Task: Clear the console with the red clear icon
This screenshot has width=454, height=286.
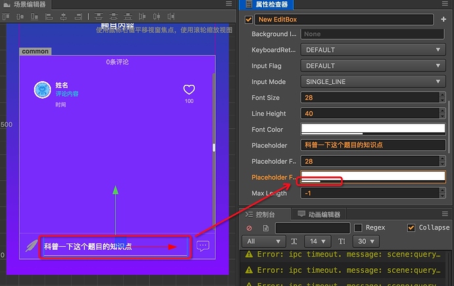Action: click(x=249, y=228)
